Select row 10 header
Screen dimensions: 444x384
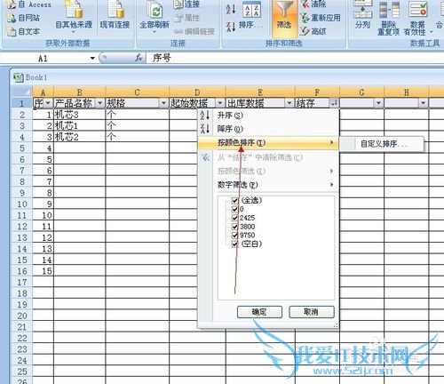coord(22,204)
